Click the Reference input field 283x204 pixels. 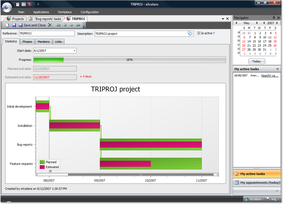(x=47, y=33)
